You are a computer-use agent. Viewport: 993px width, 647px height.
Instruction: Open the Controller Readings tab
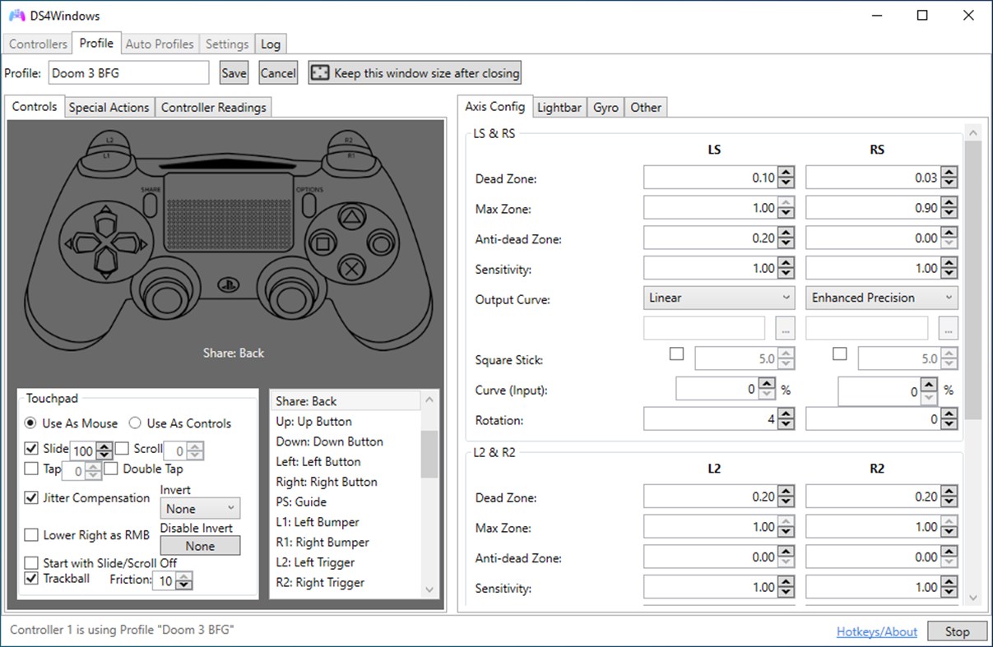[213, 107]
